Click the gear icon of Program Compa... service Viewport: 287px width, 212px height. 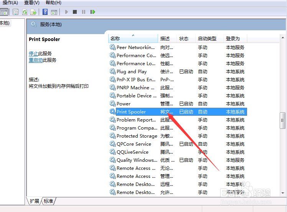point(112,128)
